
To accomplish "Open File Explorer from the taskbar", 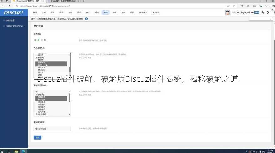I will pos(16,151).
